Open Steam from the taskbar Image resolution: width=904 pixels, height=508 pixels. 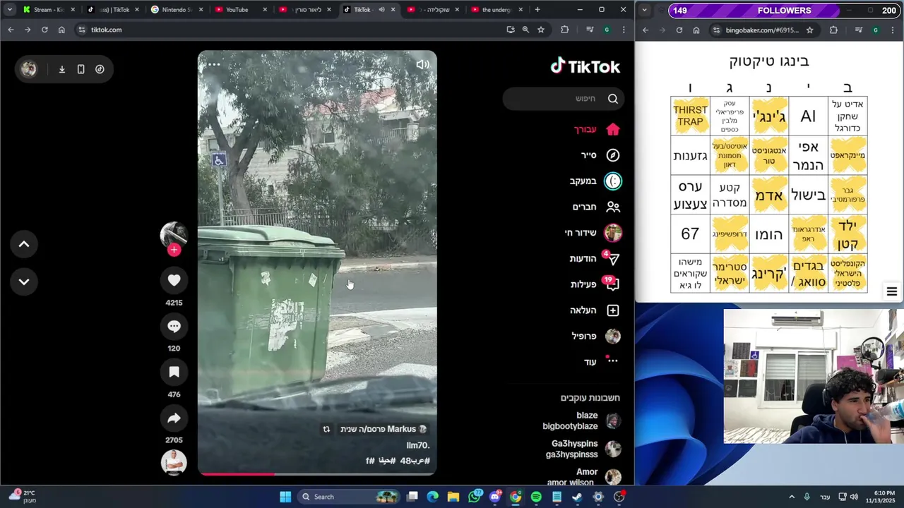(577, 497)
